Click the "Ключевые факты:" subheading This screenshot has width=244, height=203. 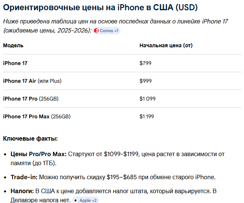30,139
